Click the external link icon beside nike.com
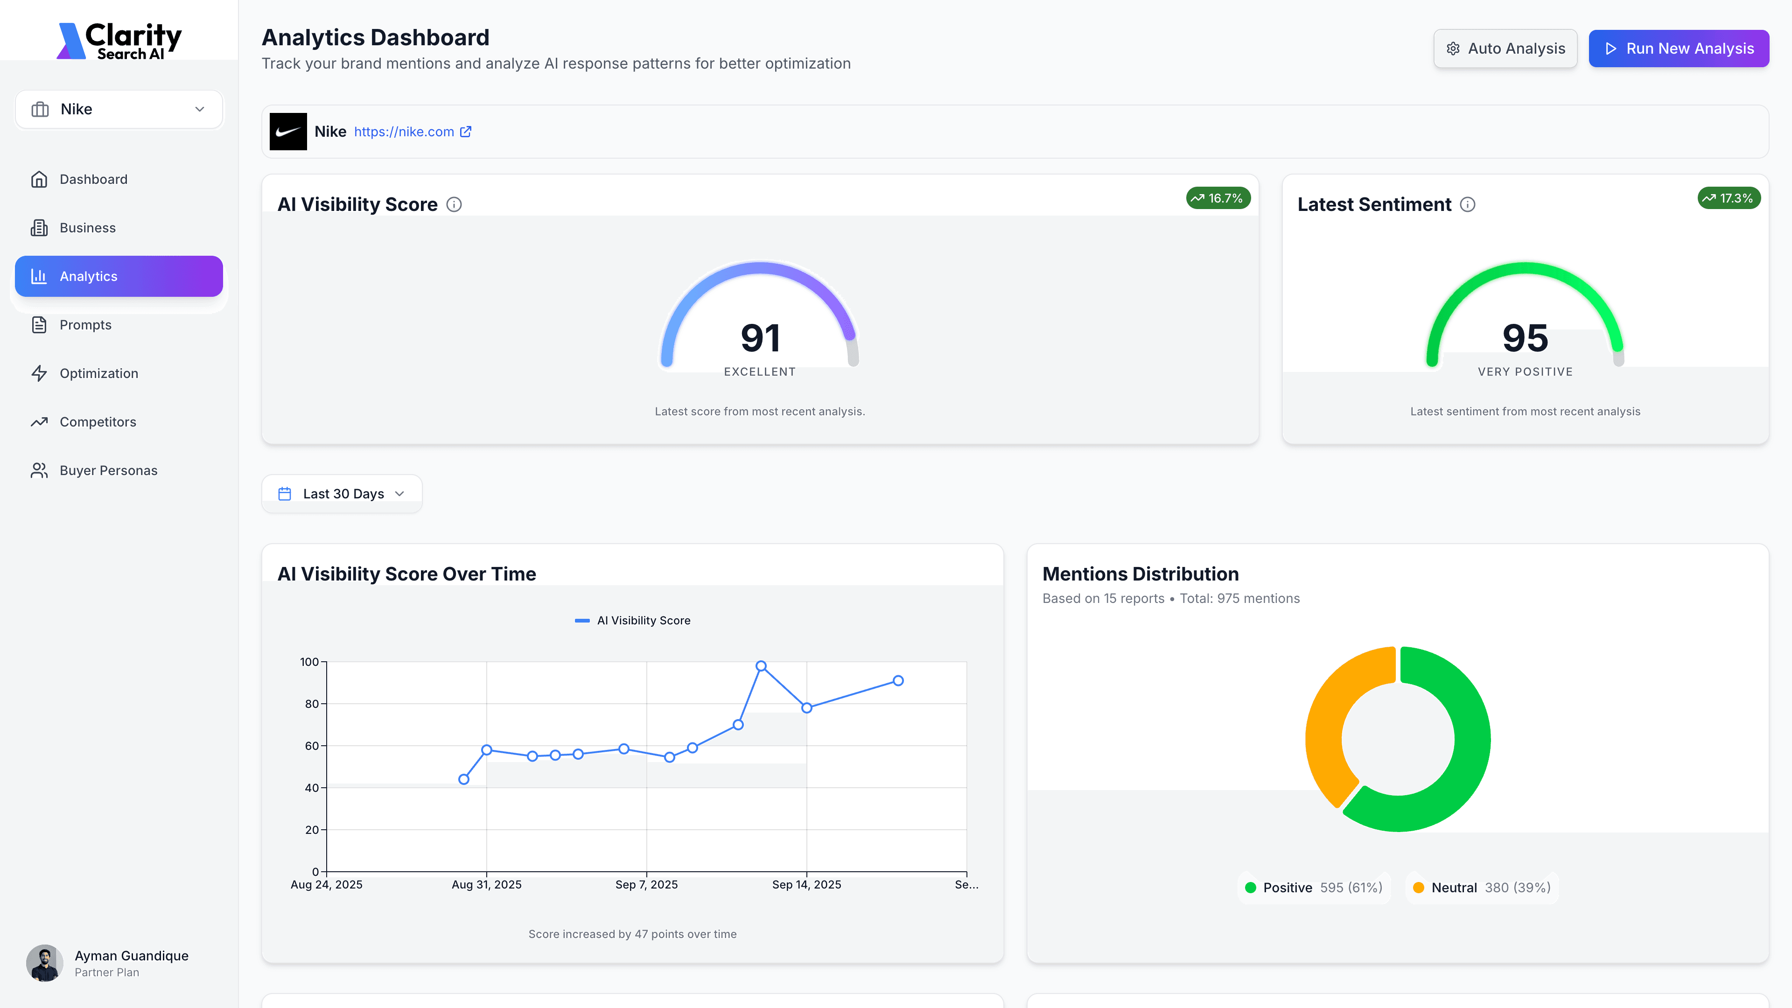 [x=466, y=132]
